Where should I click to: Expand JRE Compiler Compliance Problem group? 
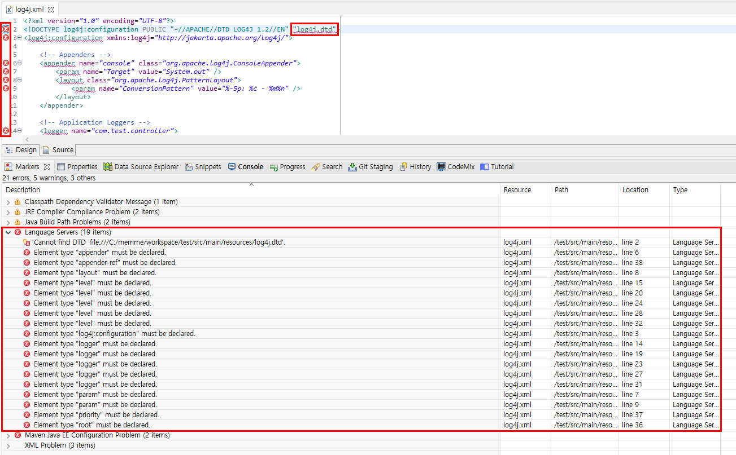(x=8, y=212)
